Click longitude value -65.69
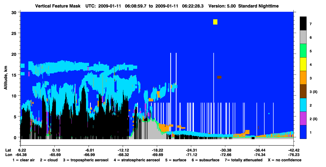 click(55, 155)
